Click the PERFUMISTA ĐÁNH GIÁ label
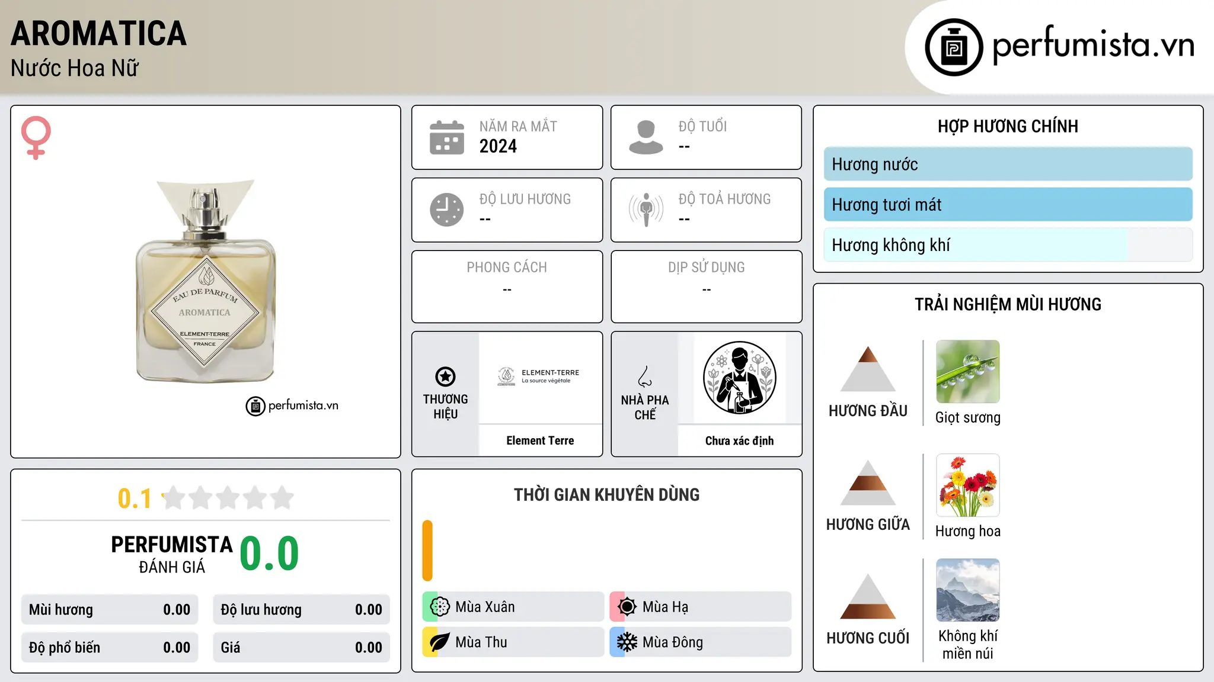Image resolution: width=1214 pixels, height=682 pixels. 172,554
